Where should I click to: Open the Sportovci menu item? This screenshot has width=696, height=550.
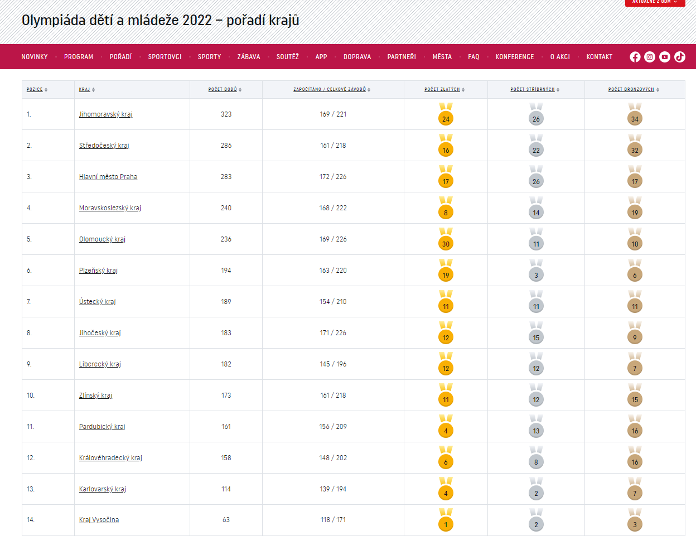tap(165, 57)
